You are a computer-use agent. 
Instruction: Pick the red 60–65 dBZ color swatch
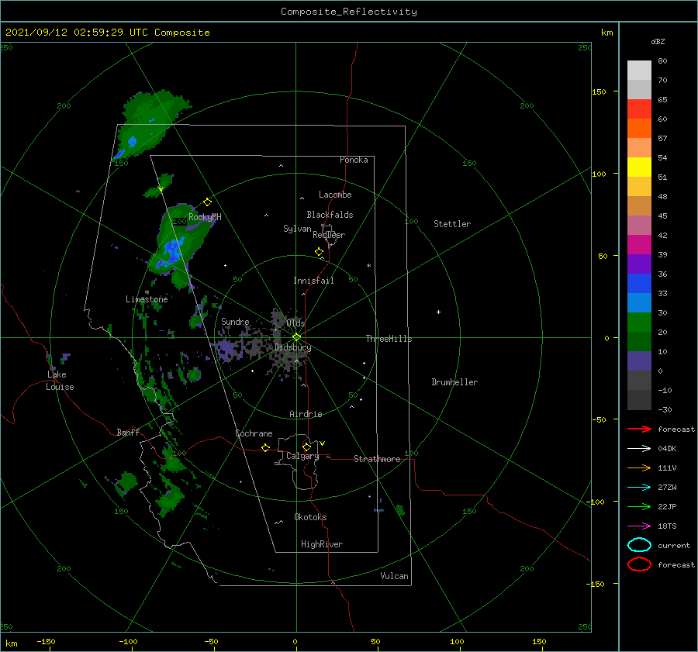click(x=639, y=109)
